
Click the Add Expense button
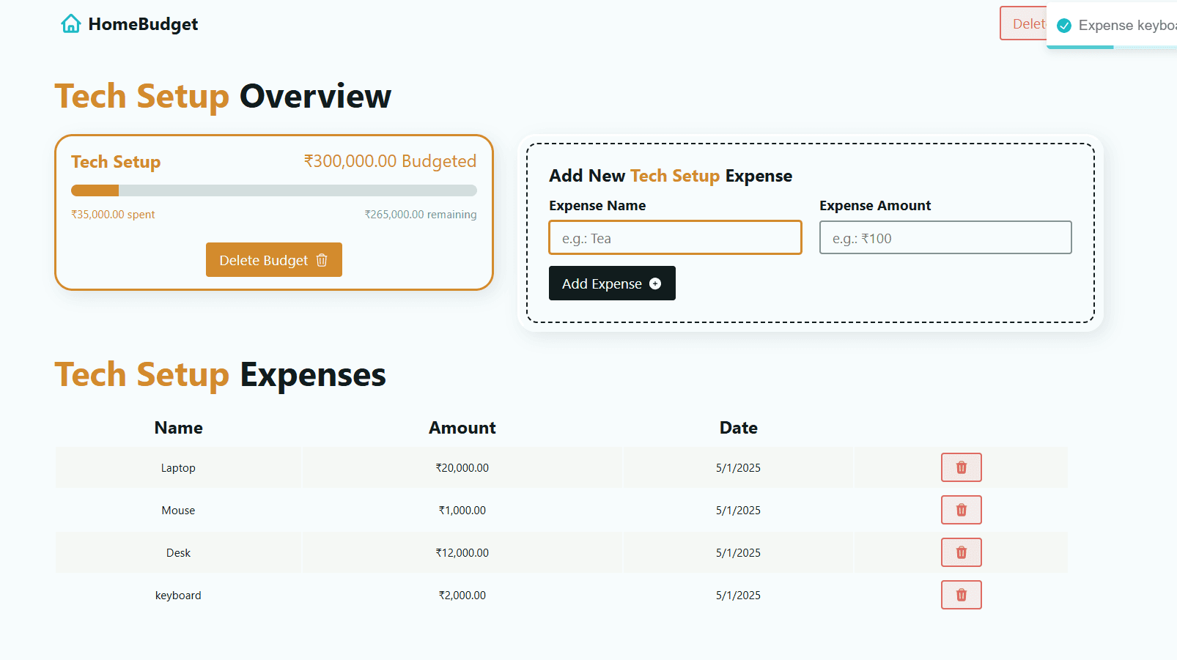tap(612, 283)
